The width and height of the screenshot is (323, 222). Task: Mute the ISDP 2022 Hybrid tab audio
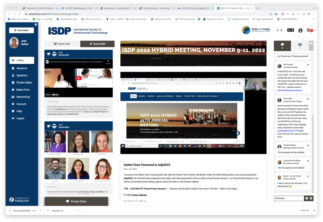click(248, 8)
